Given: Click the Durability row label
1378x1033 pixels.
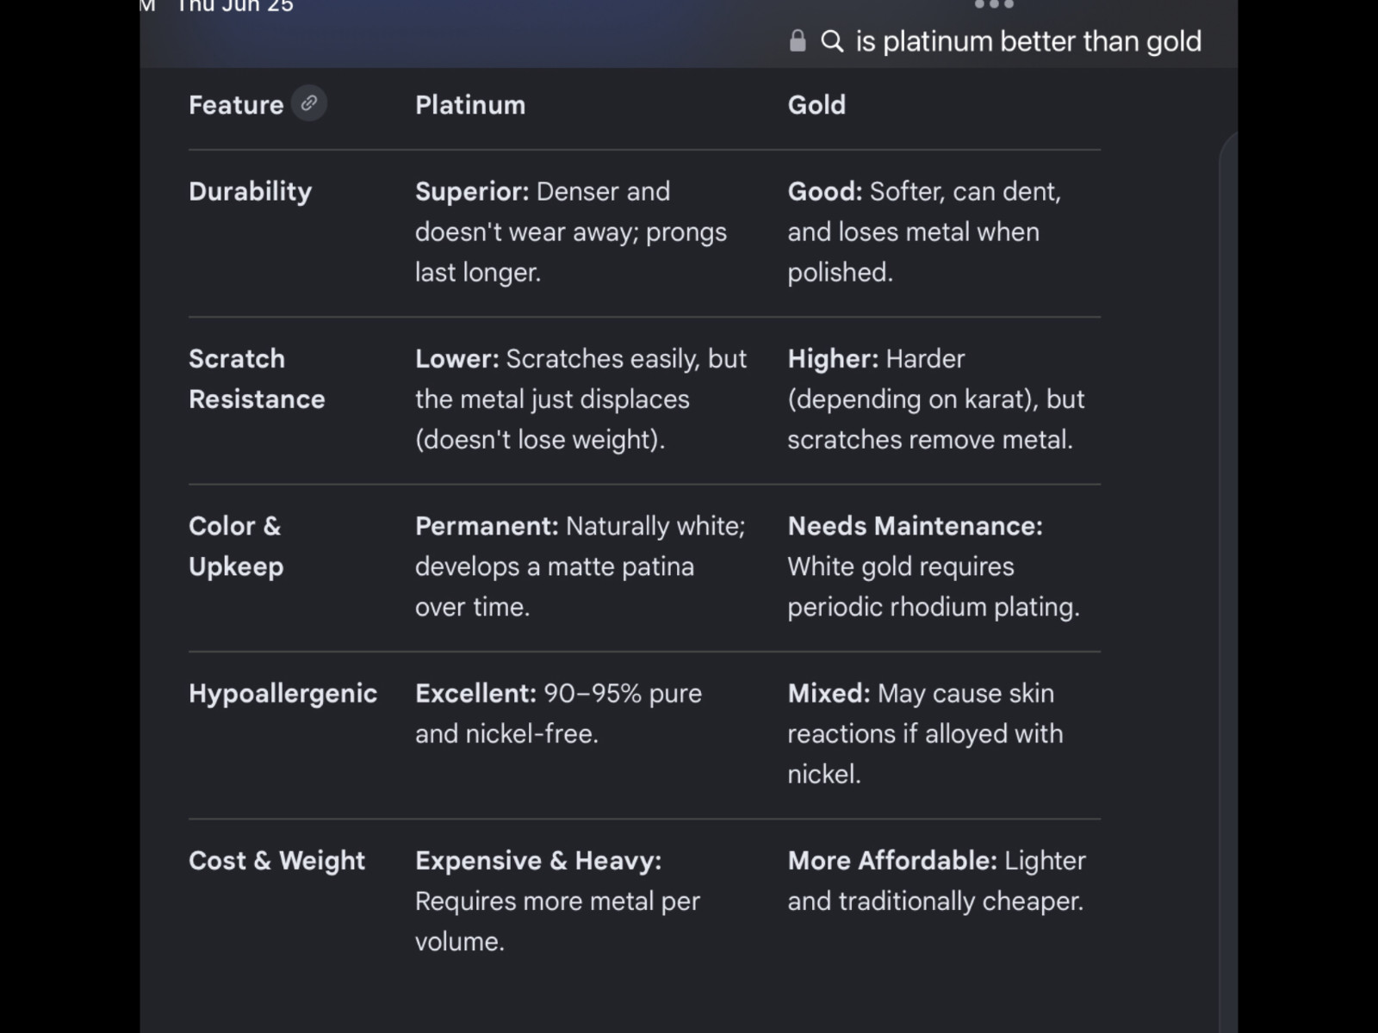Looking at the screenshot, I should pos(250,191).
